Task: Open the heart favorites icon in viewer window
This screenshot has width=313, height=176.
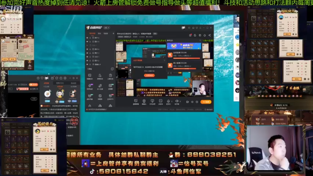Action: coord(42,78)
